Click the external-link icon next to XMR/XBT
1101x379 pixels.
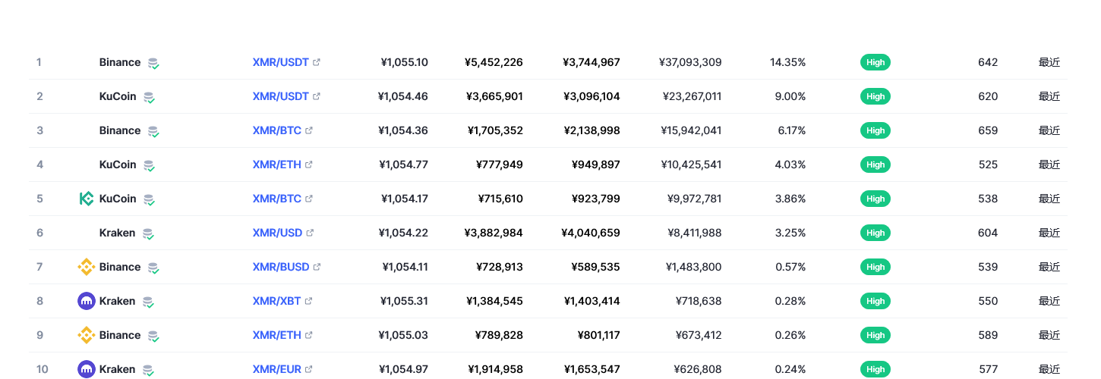308,301
